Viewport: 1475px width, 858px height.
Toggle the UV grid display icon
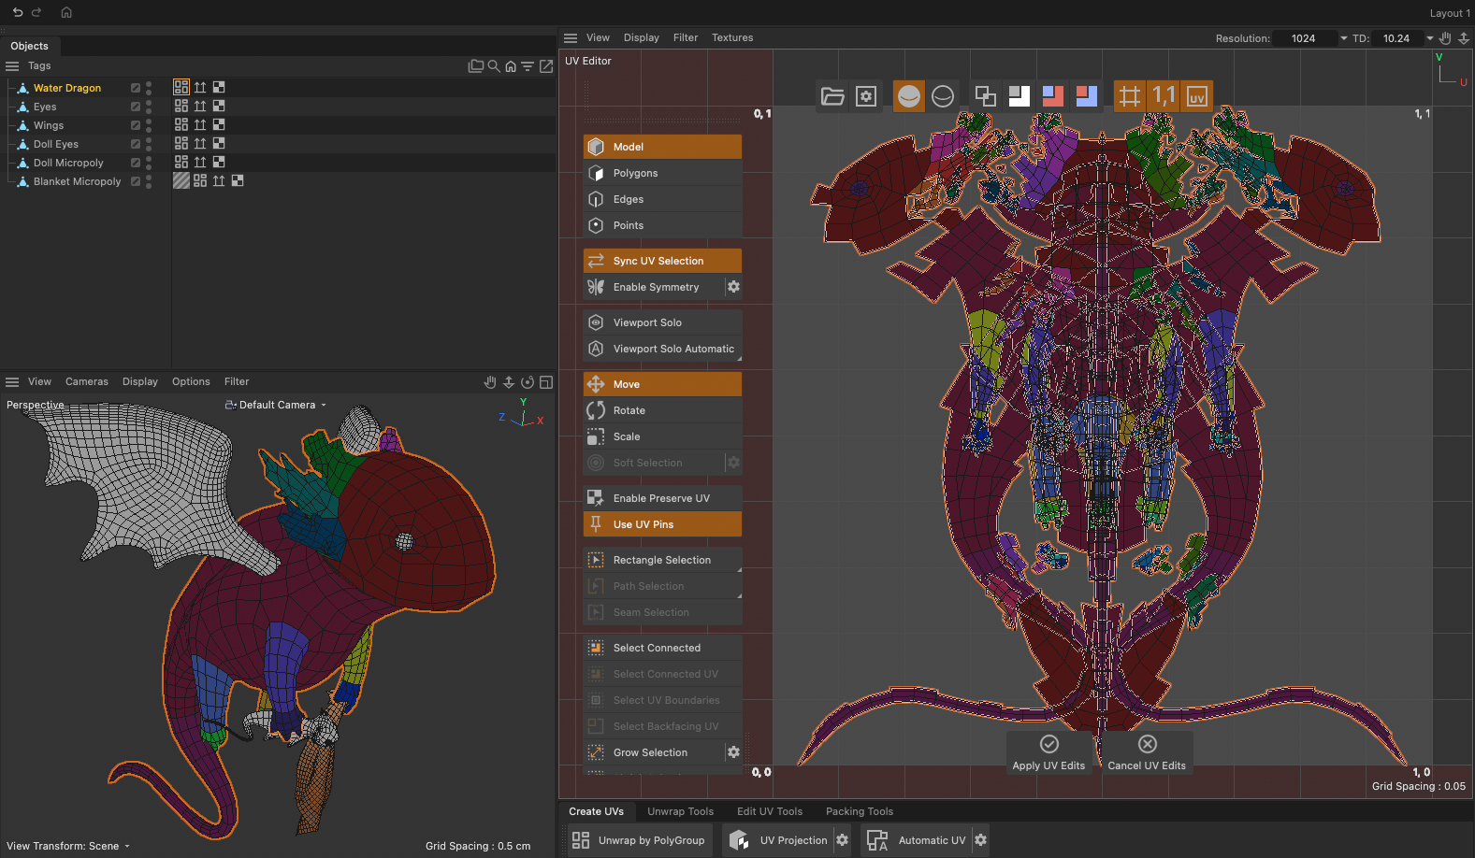tap(1130, 96)
